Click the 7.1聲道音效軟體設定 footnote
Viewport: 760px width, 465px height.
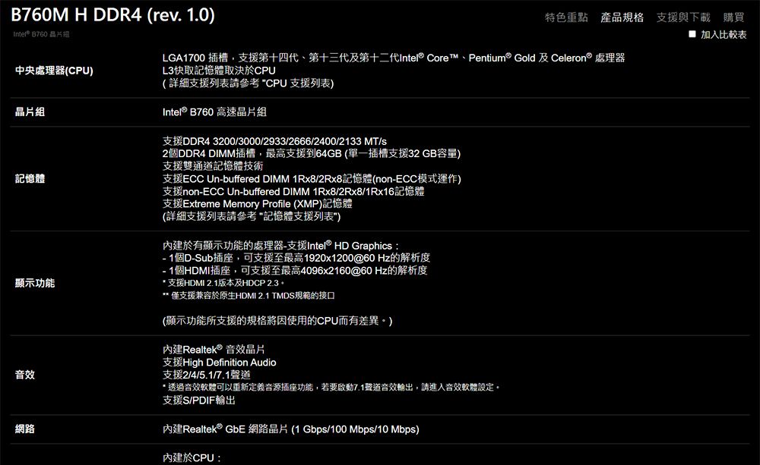(331, 387)
